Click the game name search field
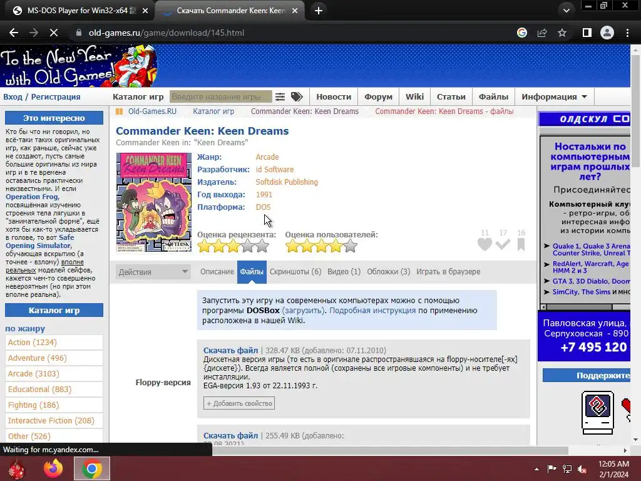 (x=221, y=96)
